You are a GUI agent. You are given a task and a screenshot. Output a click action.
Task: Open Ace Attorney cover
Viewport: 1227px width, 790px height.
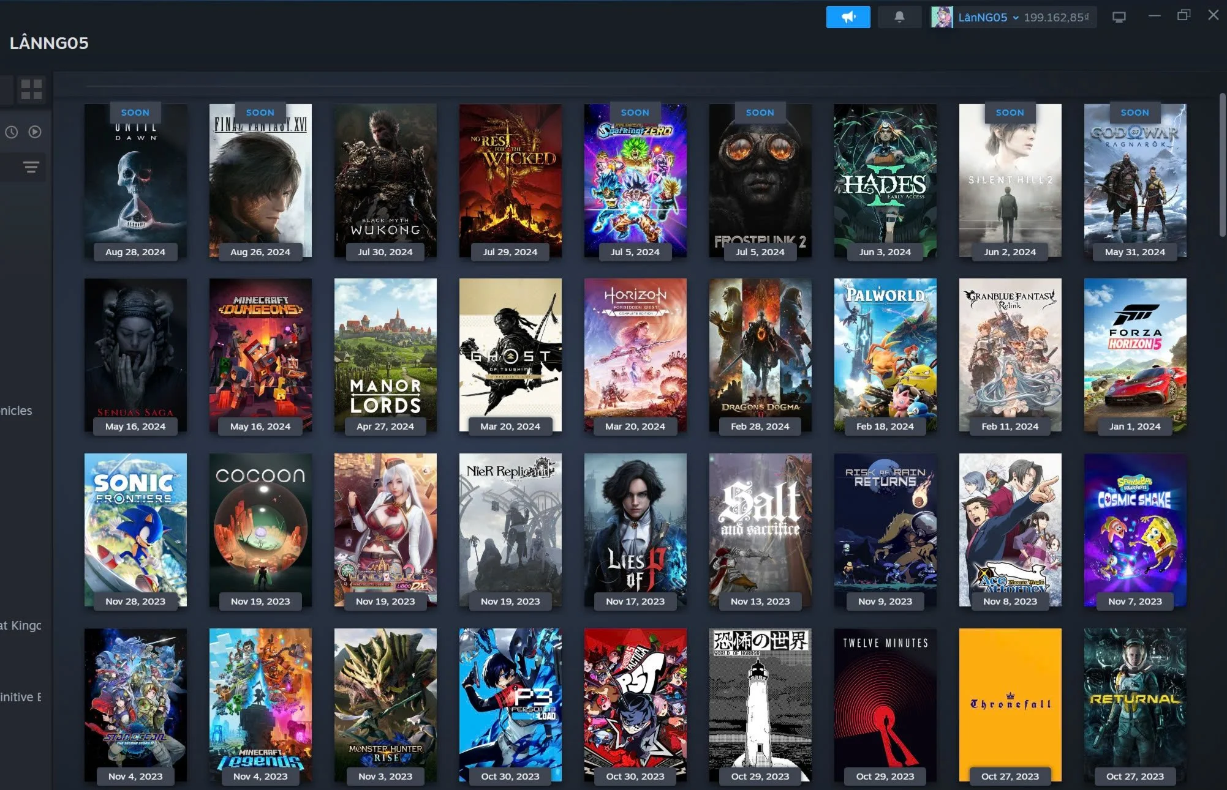(x=1010, y=530)
